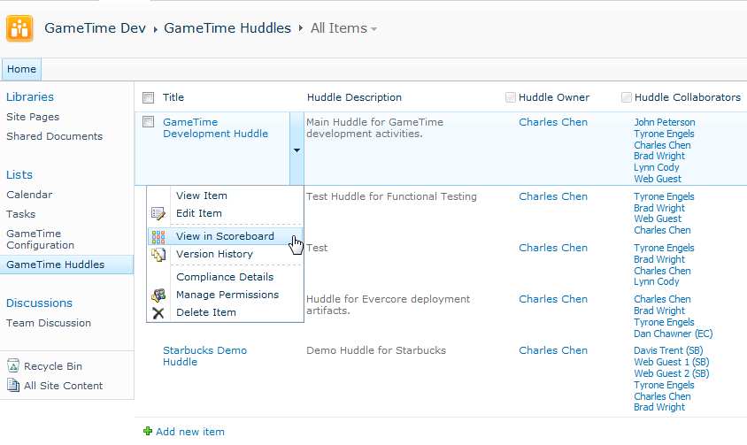Select Compliance Details from context menu
Image resolution: width=747 pixels, height=445 pixels.
[225, 277]
